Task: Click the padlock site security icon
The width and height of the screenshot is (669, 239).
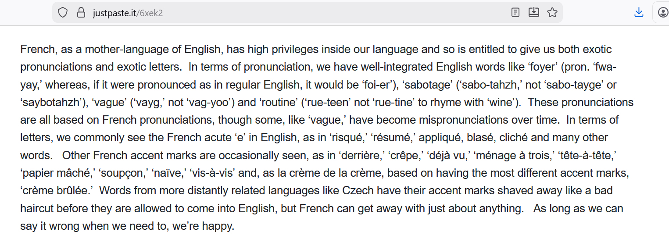Action: pos(81,12)
